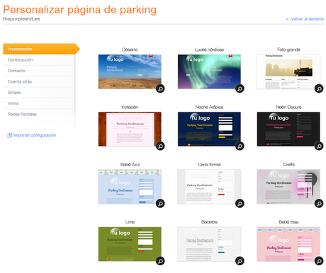Viewport: 326px width, 273px height.
Task: Click the Desierto template title
Action: tap(130, 50)
